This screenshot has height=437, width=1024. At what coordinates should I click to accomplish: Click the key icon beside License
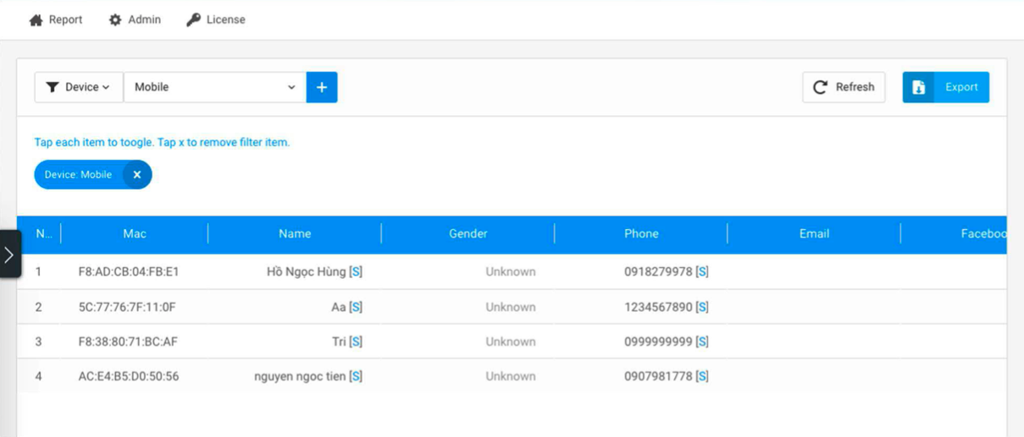point(193,19)
